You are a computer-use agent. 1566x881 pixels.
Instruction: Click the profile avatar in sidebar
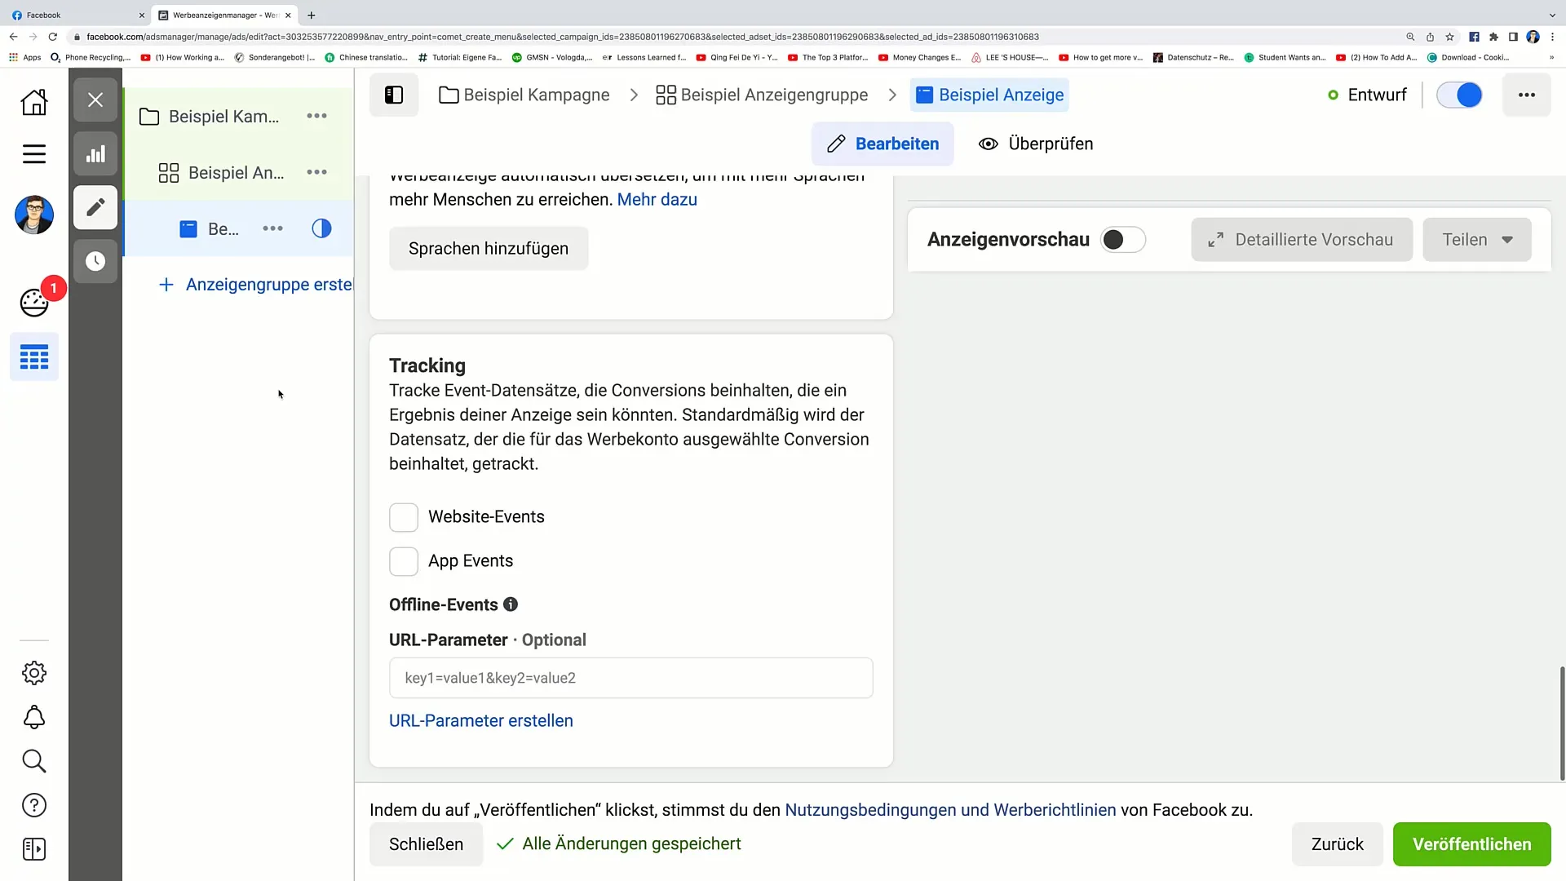point(34,215)
